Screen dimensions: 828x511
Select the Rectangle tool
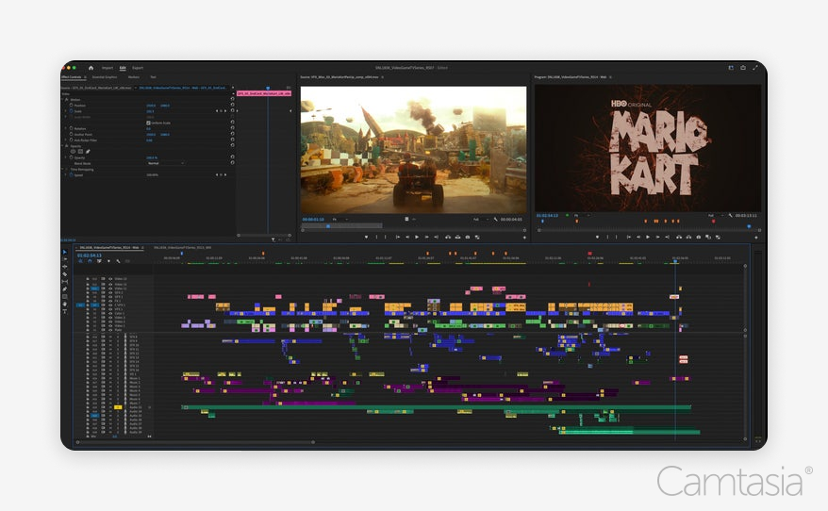pos(65,297)
